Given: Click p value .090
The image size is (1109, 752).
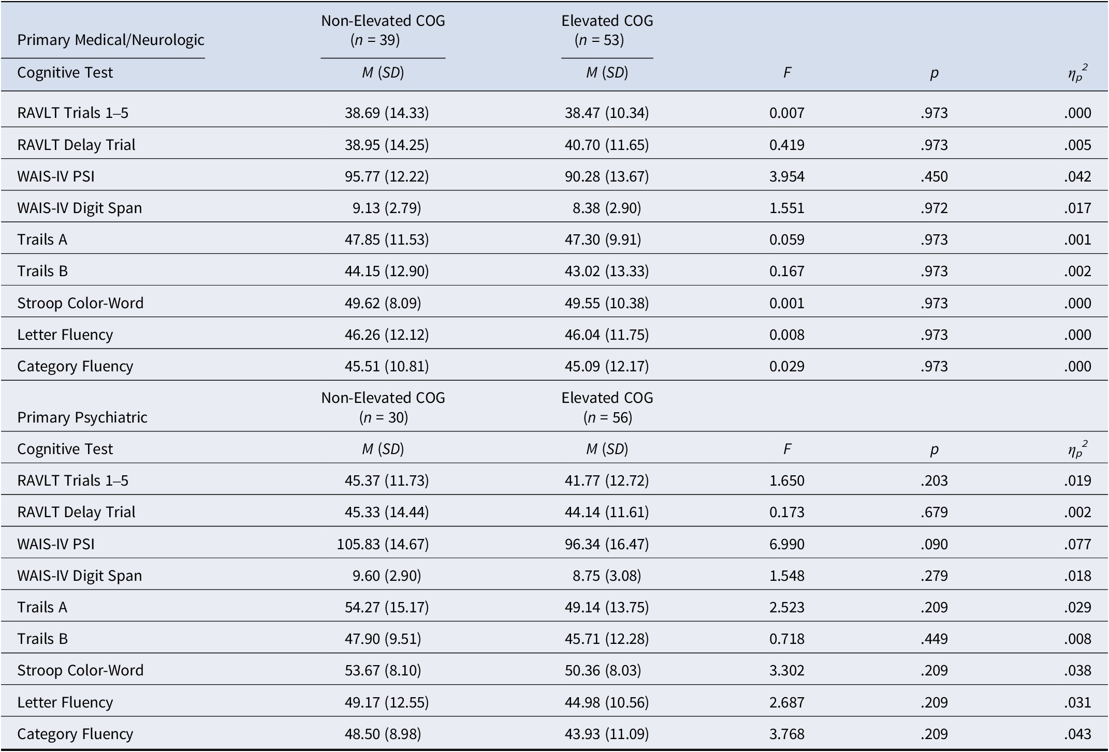Looking at the screenshot, I should click(x=935, y=544).
